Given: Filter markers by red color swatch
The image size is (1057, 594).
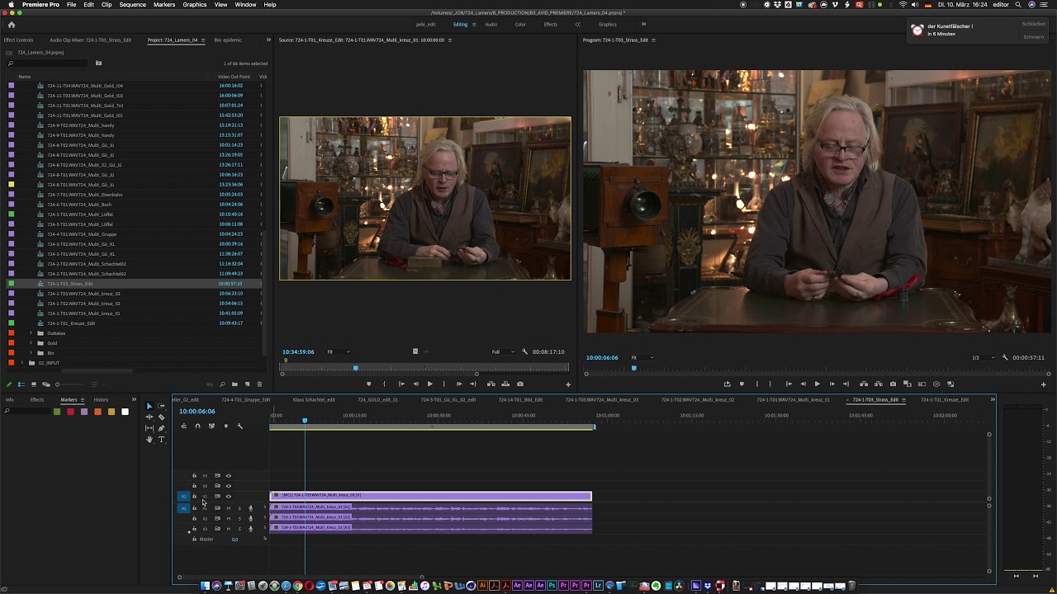Looking at the screenshot, I should click(x=70, y=412).
